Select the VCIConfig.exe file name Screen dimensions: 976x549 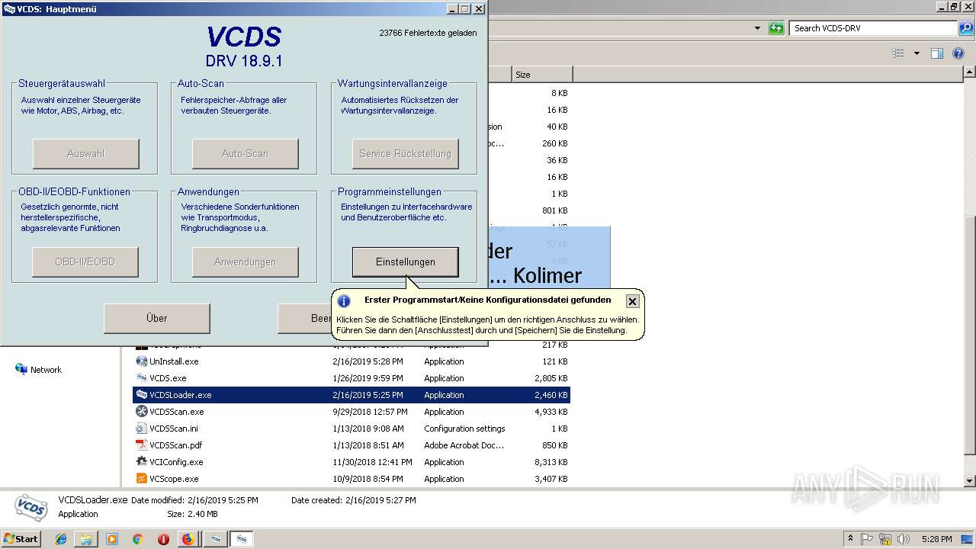[x=176, y=462]
